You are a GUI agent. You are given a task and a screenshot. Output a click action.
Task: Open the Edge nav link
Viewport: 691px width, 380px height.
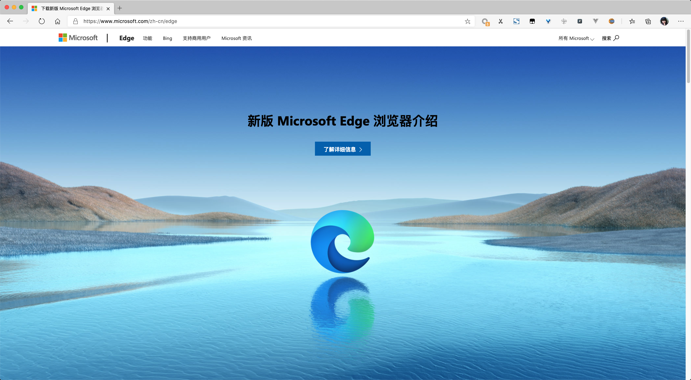127,38
